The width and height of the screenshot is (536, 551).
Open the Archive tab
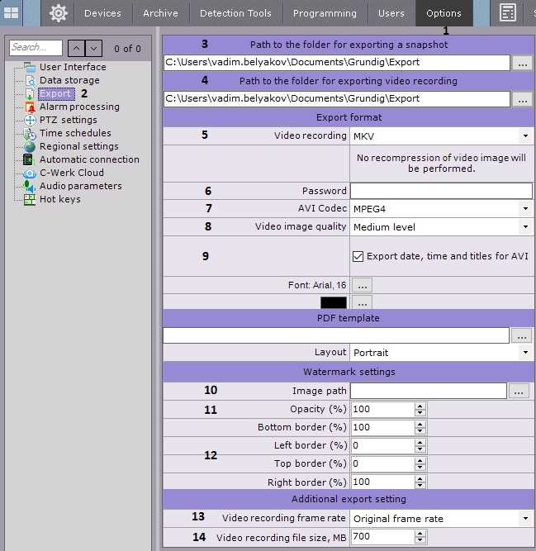coord(159,13)
